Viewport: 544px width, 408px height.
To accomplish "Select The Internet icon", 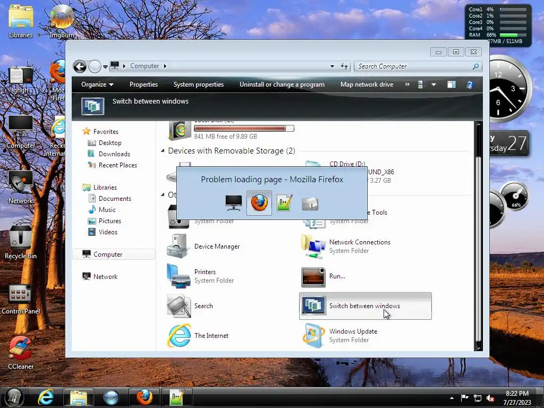I will pyautogui.click(x=179, y=336).
